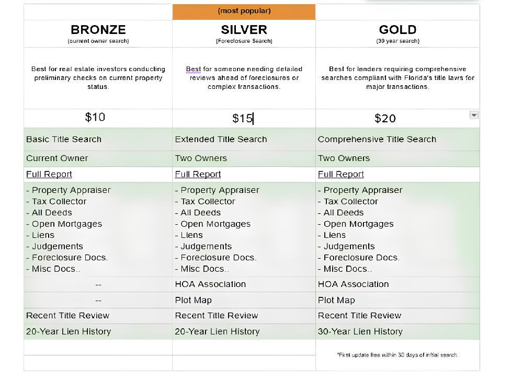Select the Current Owner cell in Bronze
The width and height of the screenshot is (523, 392).
pyautogui.click(x=98, y=158)
